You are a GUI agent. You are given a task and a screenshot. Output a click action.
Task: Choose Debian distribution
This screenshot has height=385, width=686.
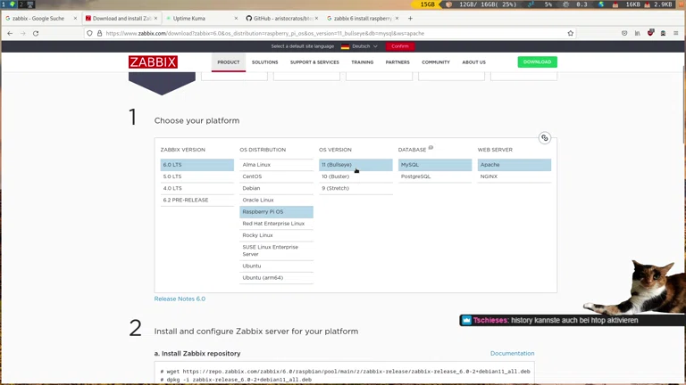click(x=276, y=188)
